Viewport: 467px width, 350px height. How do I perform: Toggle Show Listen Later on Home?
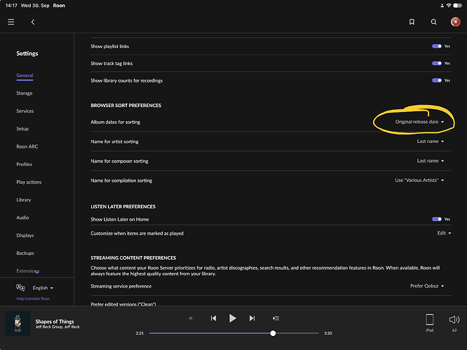(x=437, y=219)
